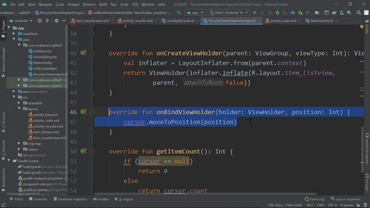Open the Logcat tool window

click(124, 199)
